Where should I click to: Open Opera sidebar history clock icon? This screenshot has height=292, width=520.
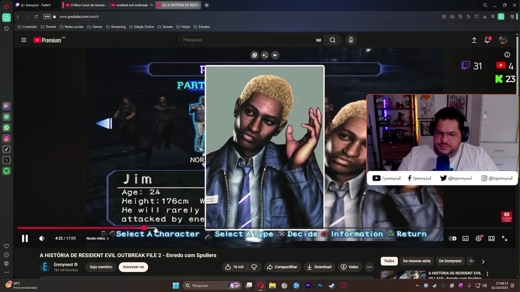click(6, 255)
